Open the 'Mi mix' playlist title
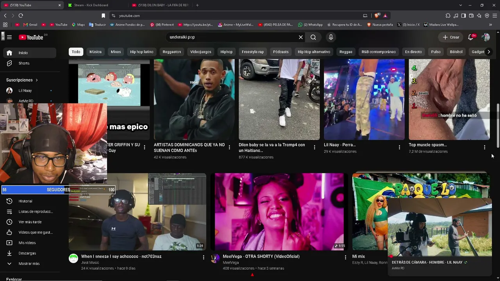Image resolution: width=500 pixels, height=281 pixels. (359, 256)
